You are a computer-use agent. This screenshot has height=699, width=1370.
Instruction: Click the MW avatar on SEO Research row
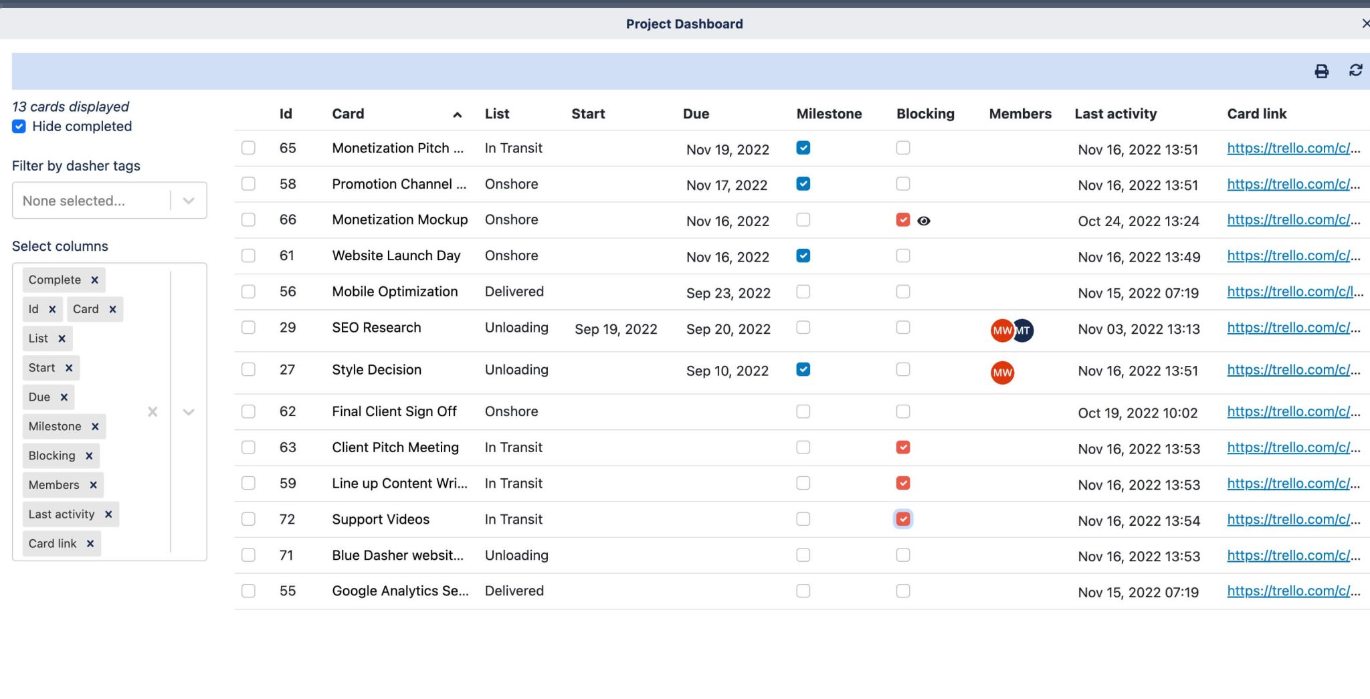tap(1001, 329)
